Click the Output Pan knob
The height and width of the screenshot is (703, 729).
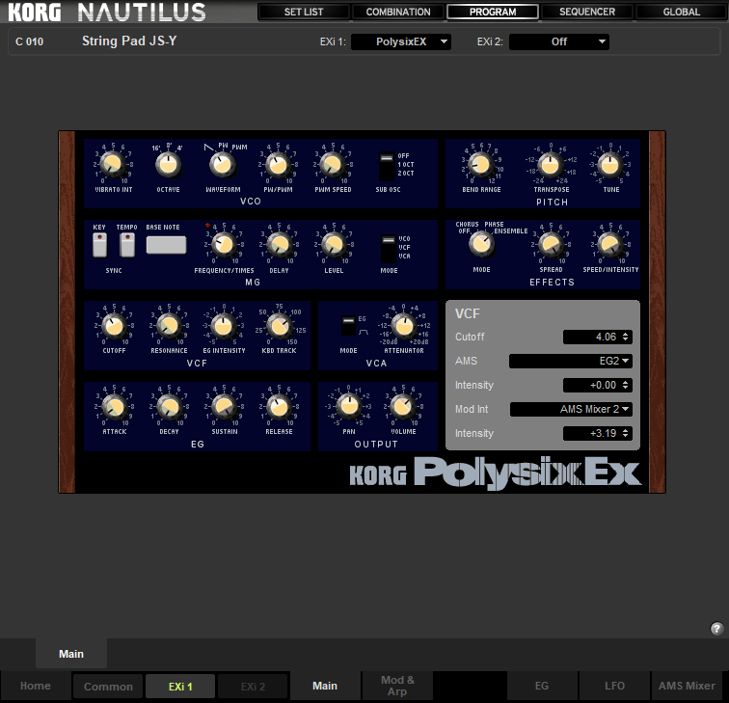[x=349, y=406]
